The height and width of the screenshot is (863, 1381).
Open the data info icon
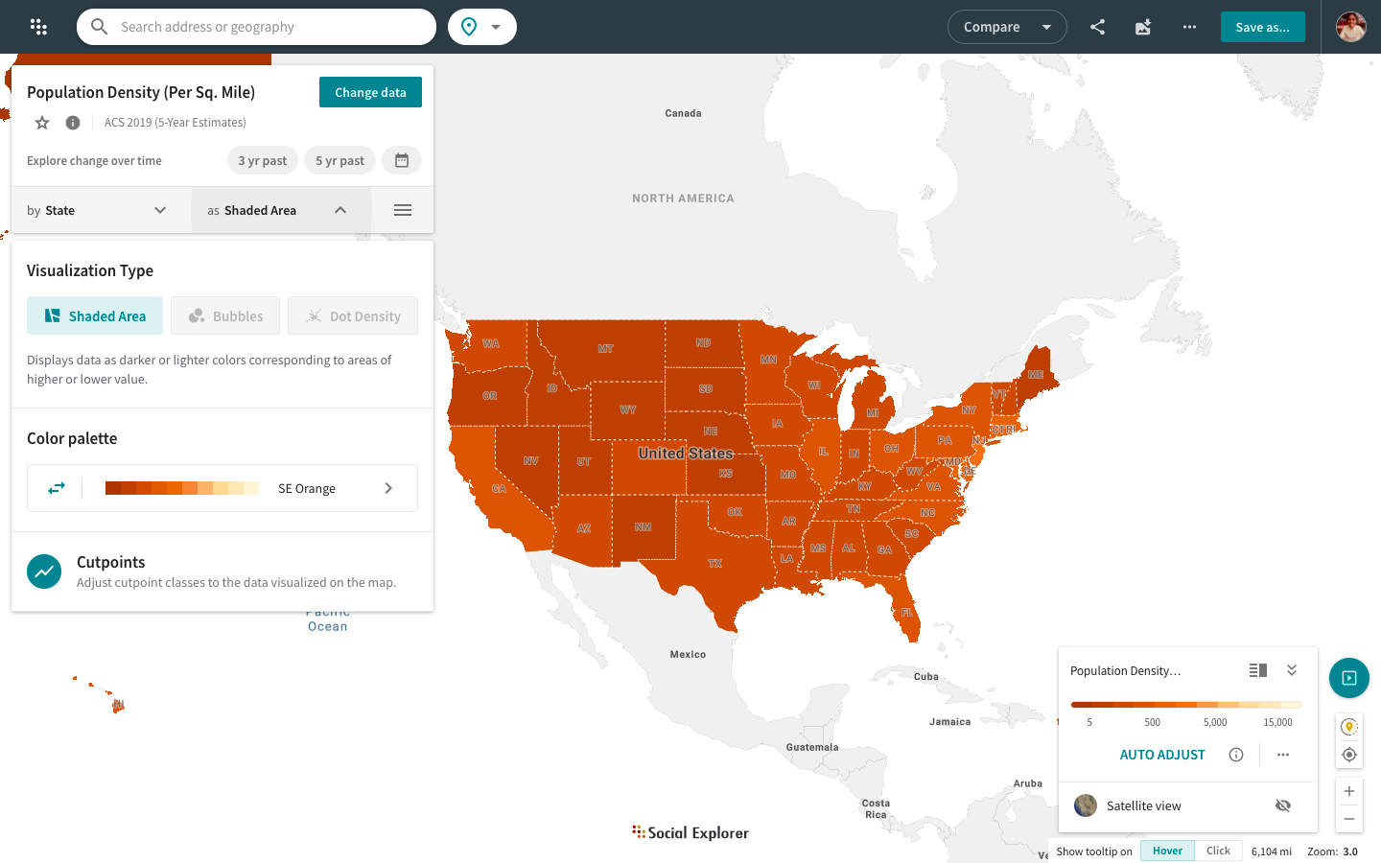click(73, 123)
